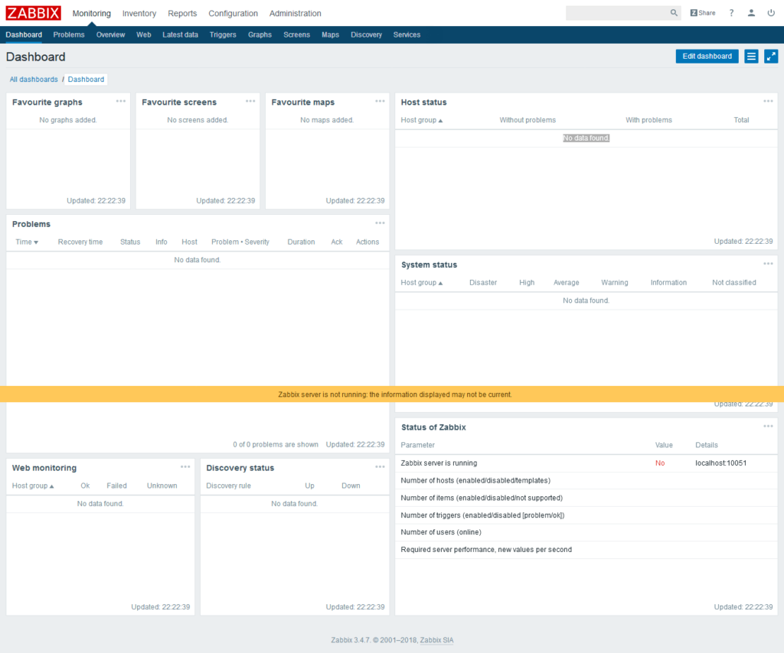Viewport: 784px width, 653px height.
Task: Focus the top search input field
Action: tap(617, 13)
